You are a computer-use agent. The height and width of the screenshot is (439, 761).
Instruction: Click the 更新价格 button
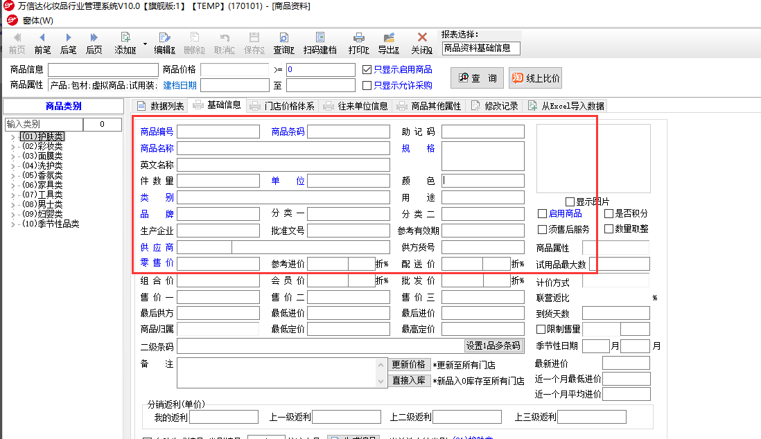click(409, 365)
